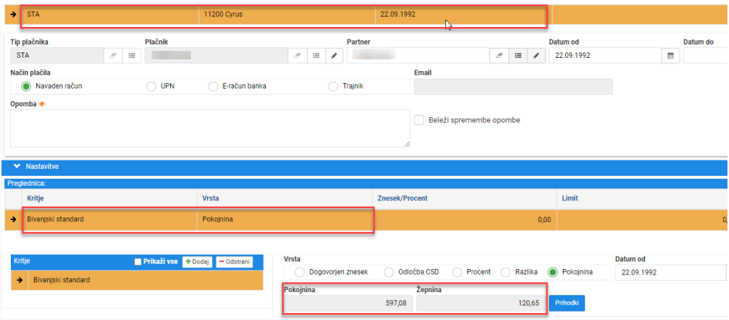Select the top row cell 11200 Cyrus

(x=286, y=15)
